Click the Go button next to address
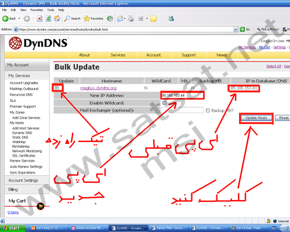Screen dimensions: 290x232 pyautogui.click(x=245, y=30)
